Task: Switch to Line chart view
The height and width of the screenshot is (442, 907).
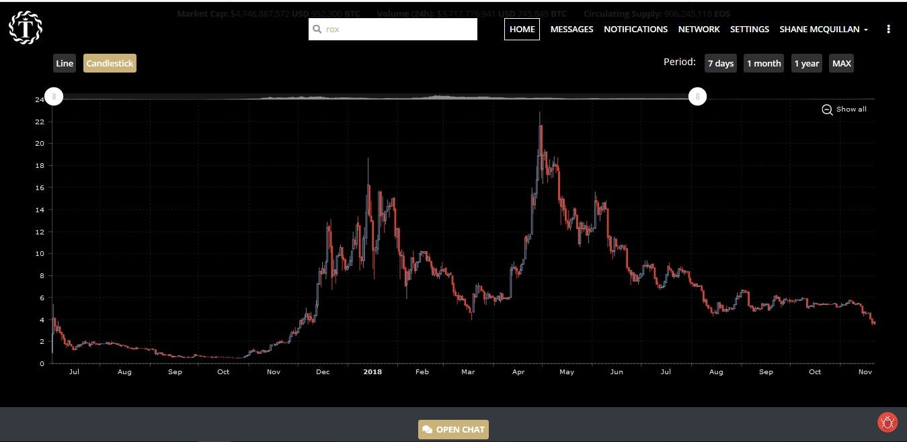Action: pos(65,62)
